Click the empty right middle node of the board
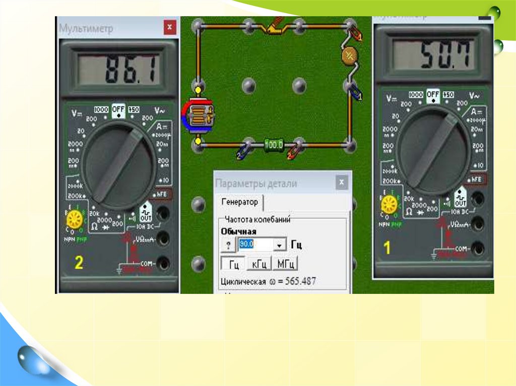The height and width of the screenshot is (386, 516). pyautogui.click(x=299, y=86)
